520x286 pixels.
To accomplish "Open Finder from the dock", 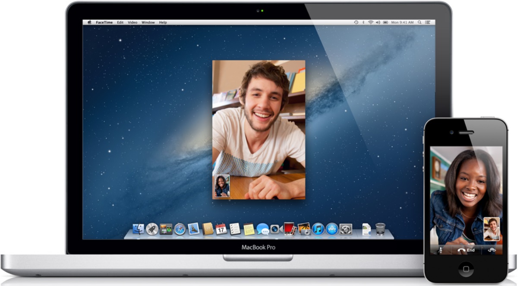I will [x=138, y=229].
